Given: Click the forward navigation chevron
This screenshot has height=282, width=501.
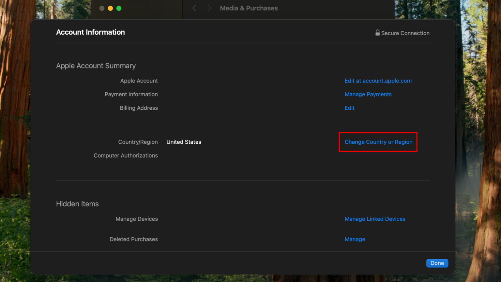Looking at the screenshot, I should (209, 8).
